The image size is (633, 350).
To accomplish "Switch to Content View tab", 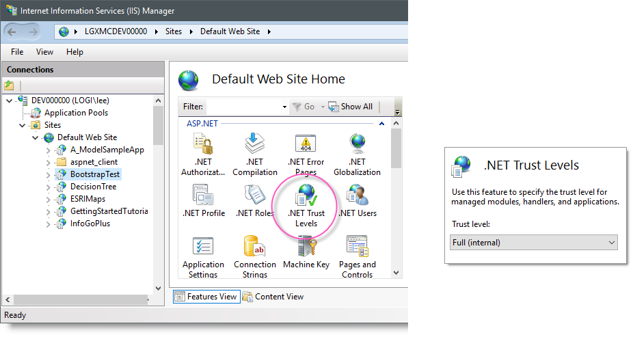I will click(273, 296).
